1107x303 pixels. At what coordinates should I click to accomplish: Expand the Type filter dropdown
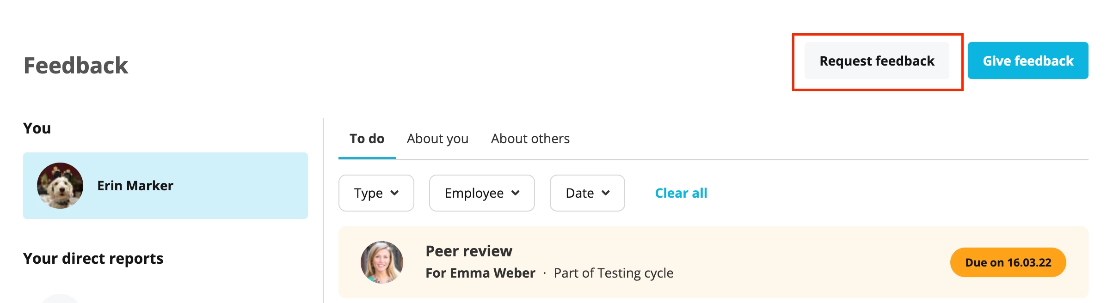pos(376,193)
